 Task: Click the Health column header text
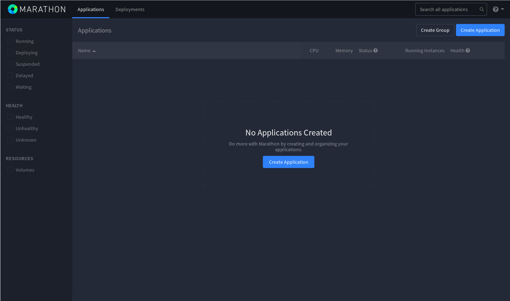click(x=457, y=50)
